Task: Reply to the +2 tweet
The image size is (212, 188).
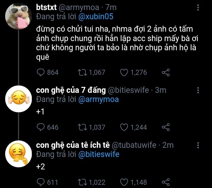Action: point(41,182)
